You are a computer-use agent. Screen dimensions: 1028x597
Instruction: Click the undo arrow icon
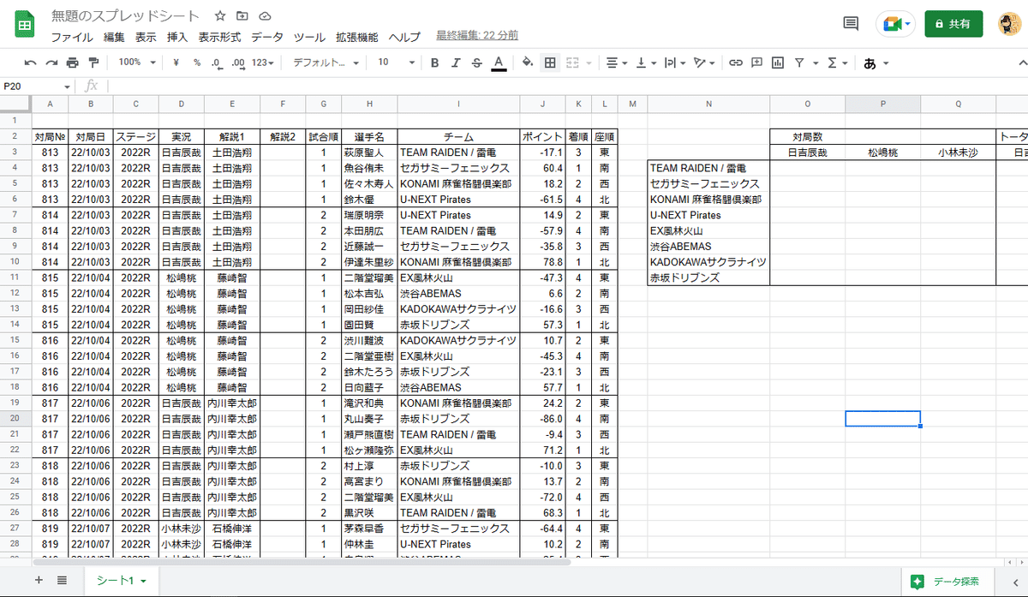coord(31,63)
